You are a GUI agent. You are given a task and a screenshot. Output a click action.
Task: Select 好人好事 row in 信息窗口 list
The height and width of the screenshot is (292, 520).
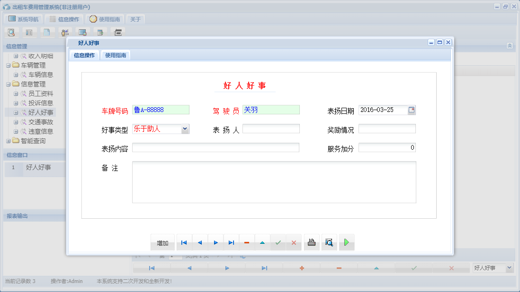click(35, 167)
